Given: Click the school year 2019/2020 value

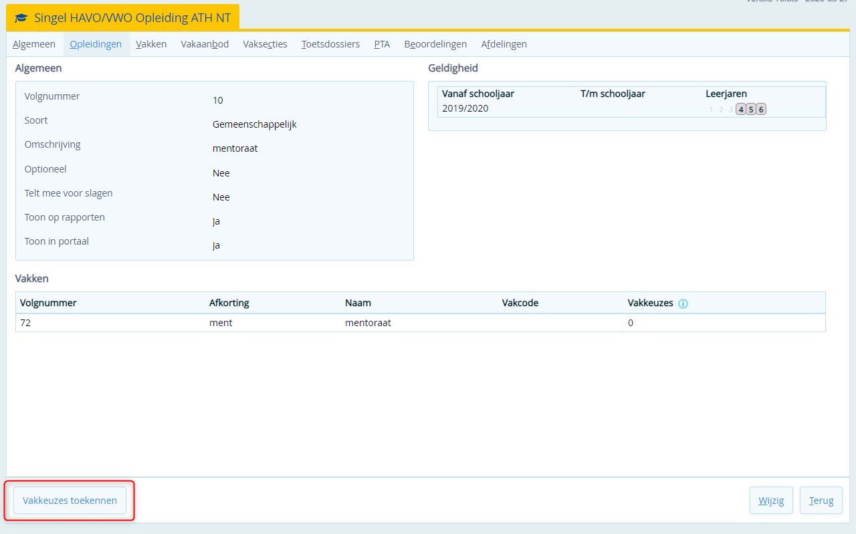Looking at the screenshot, I should click(x=465, y=108).
